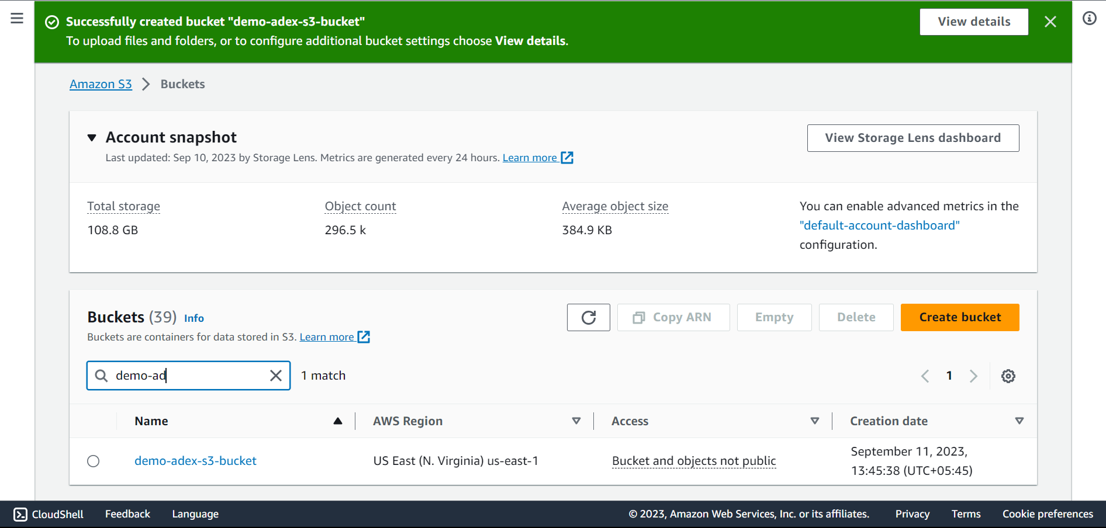Open Language selector in footer
The width and height of the screenshot is (1106, 528).
coord(195,514)
